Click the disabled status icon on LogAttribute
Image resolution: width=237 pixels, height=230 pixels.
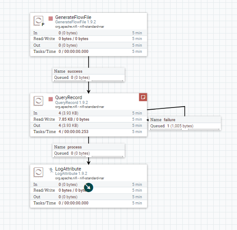click(51, 170)
